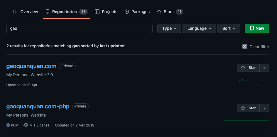The height and width of the screenshot is (137, 277).
Task: Click the Projects table icon
Action: (x=97, y=12)
